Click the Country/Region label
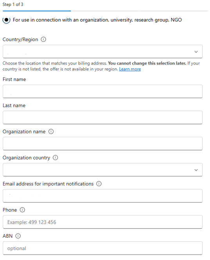The width and height of the screenshot is (210, 260). pos(20,39)
